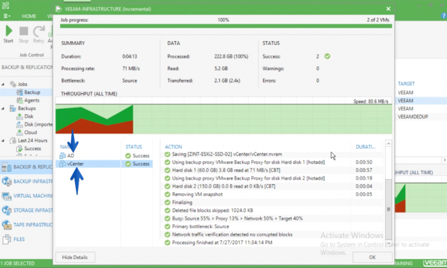Open the help question mark icon
This screenshot has width=447, height=268.
tap(444, 16)
